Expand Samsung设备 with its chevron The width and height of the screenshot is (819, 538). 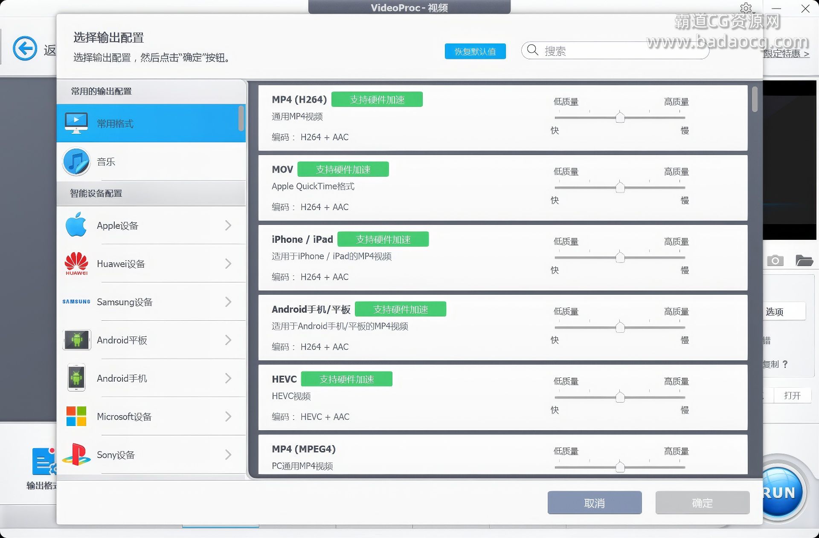pyautogui.click(x=228, y=302)
